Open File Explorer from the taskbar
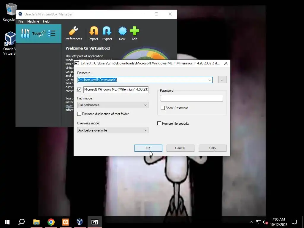The height and width of the screenshot is (228, 304). (x=36, y=222)
